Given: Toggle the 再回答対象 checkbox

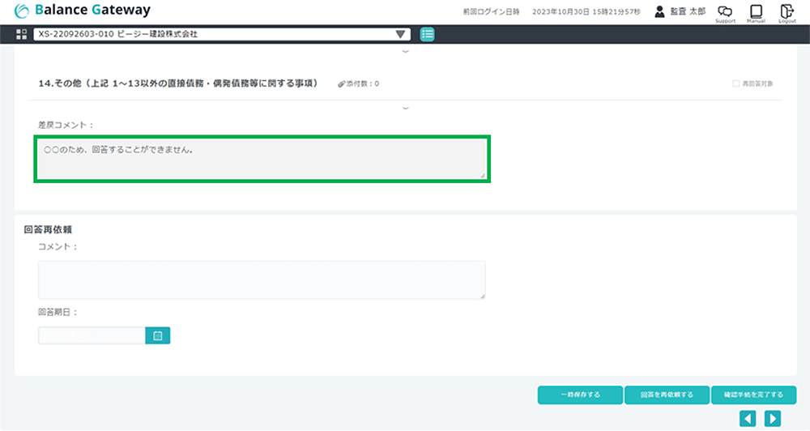Looking at the screenshot, I should (x=735, y=83).
